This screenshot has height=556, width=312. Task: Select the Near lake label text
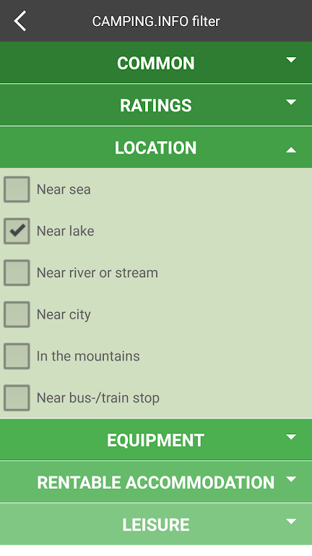pos(66,231)
